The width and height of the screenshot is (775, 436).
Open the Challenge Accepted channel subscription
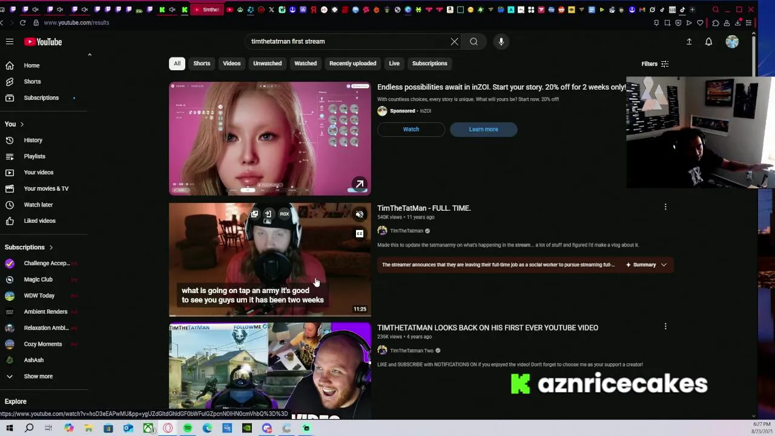[47, 263]
